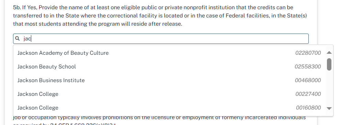
Task: Click institution code 02558300
Action: point(308,66)
